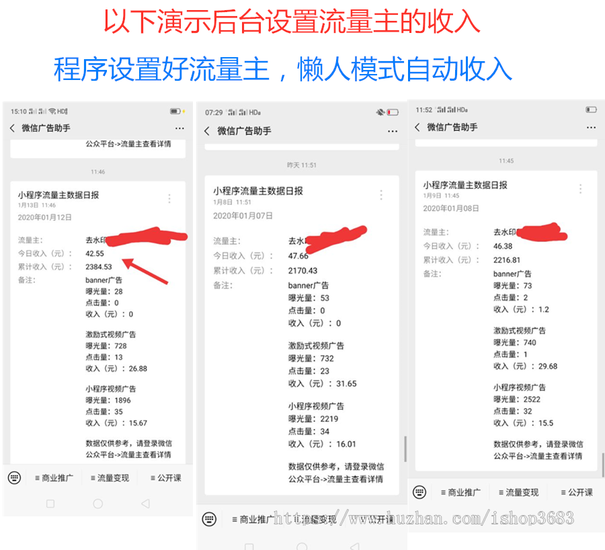Open the three-dot options menu atop the left 微信广告助手 page
The width and height of the screenshot is (605, 550).
180,128
